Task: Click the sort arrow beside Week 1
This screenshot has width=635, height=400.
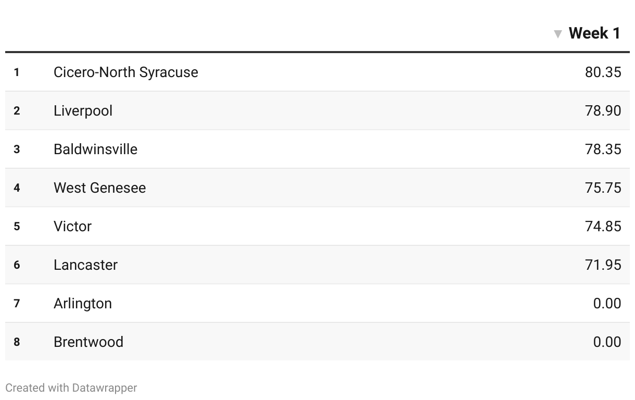Action: (x=558, y=34)
